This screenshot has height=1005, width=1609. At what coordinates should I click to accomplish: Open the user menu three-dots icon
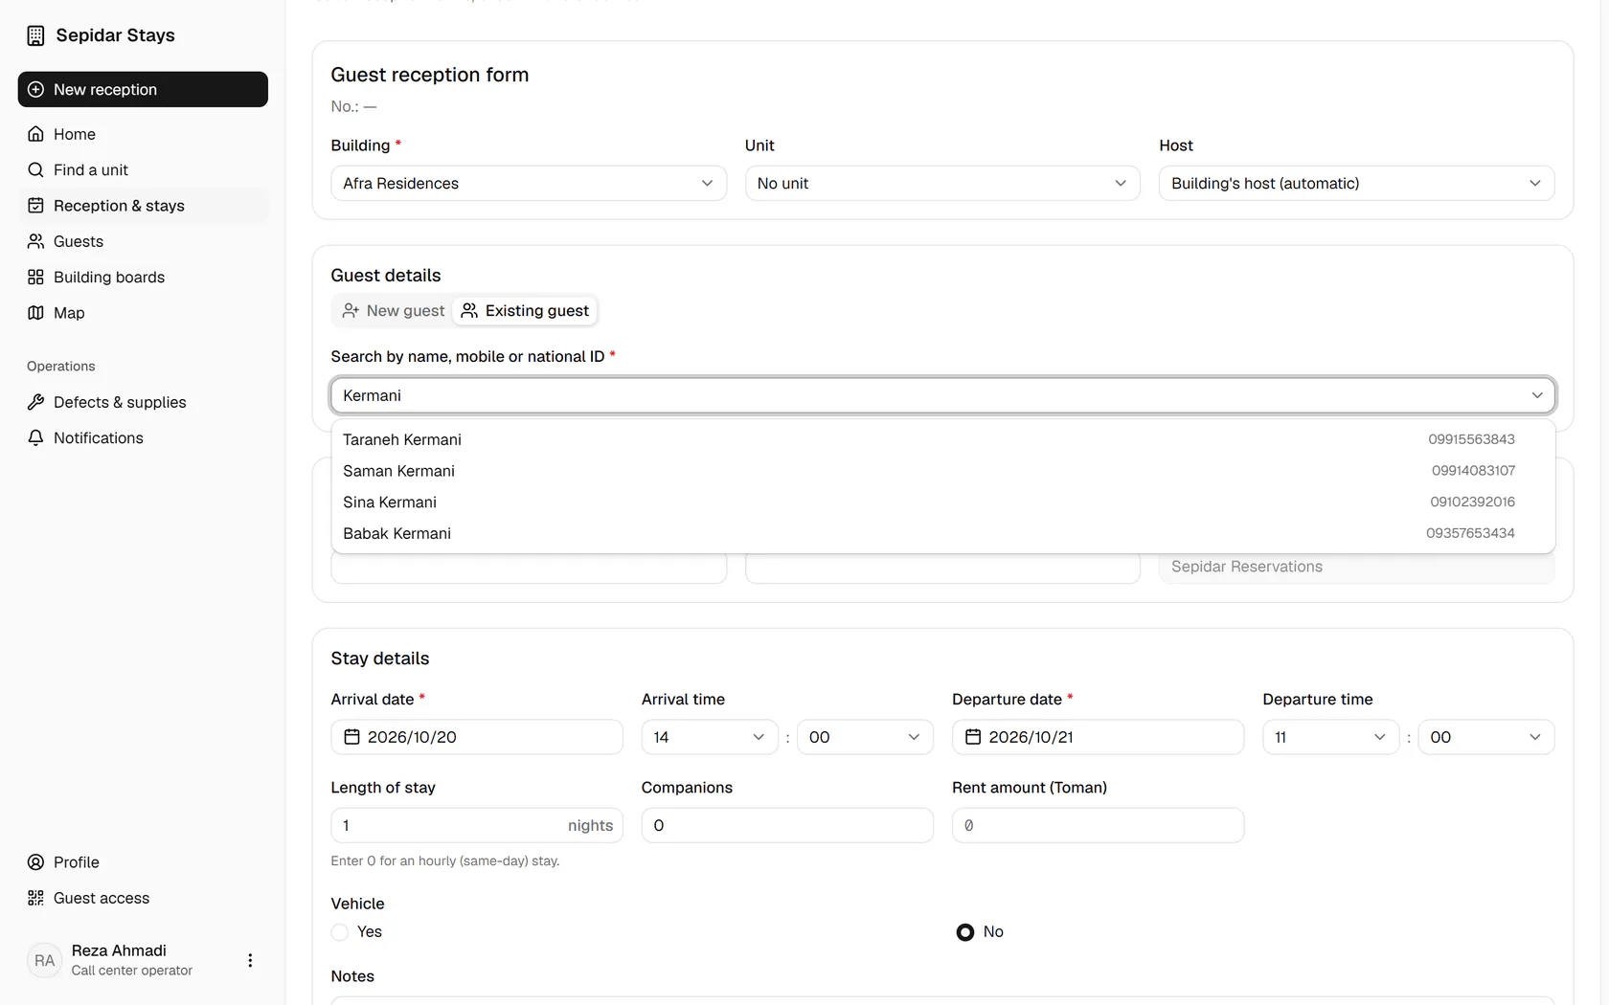coord(250,960)
